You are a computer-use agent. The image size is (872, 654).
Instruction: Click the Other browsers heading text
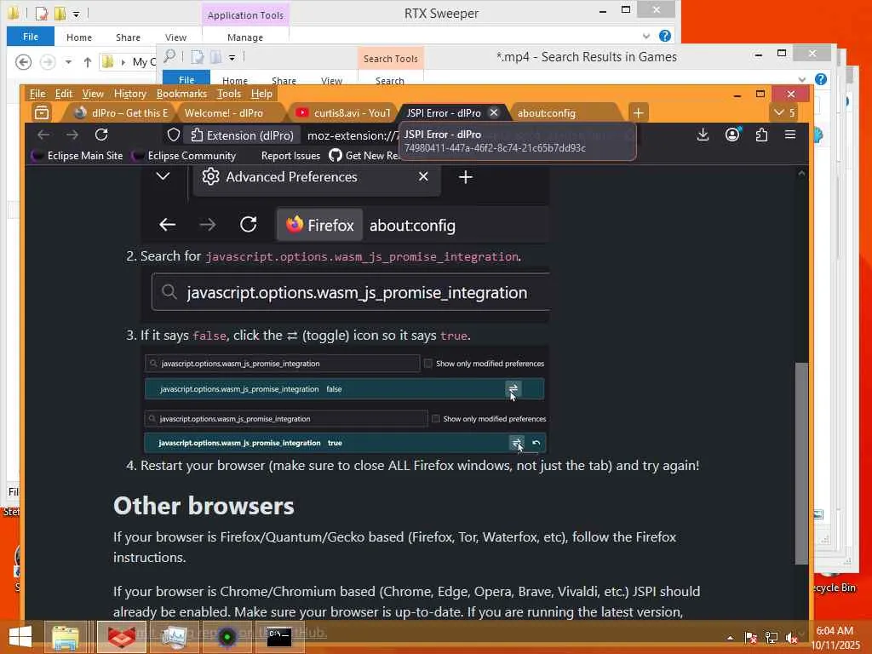click(204, 506)
